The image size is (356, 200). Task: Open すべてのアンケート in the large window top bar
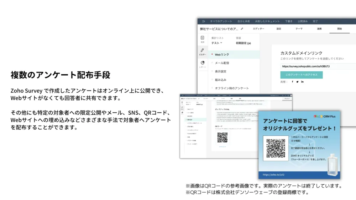[x=221, y=21]
